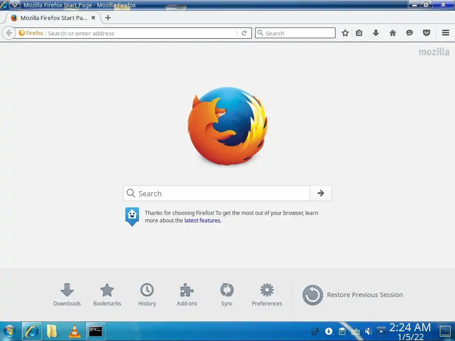Close the Mozilla Firefox Start Page tab
The image size is (455, 341).
coord(93,18)
